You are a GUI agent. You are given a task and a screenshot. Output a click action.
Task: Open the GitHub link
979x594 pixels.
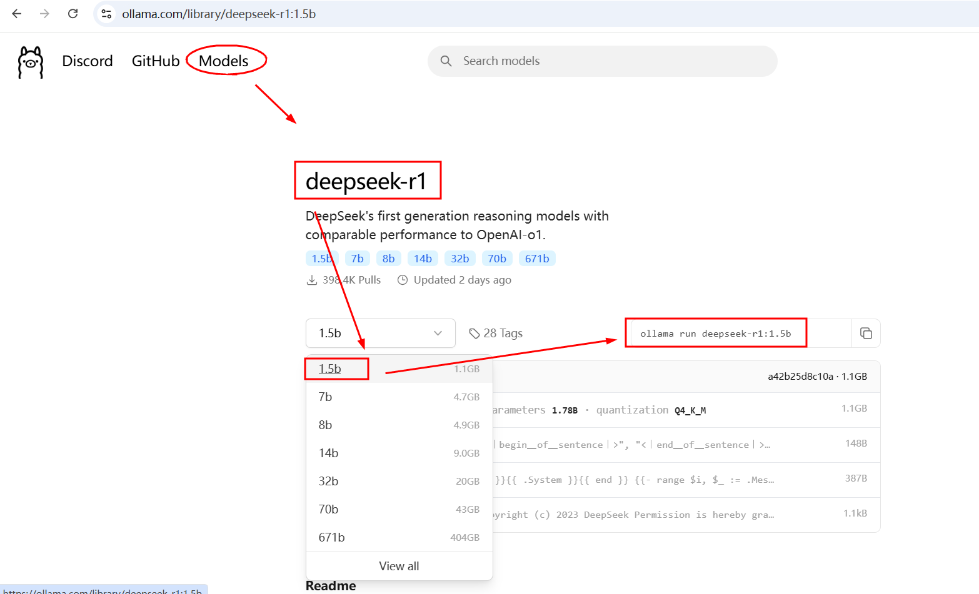156,61
